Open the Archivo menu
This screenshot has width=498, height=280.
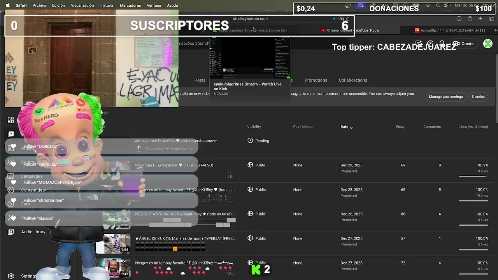point(39,5)
